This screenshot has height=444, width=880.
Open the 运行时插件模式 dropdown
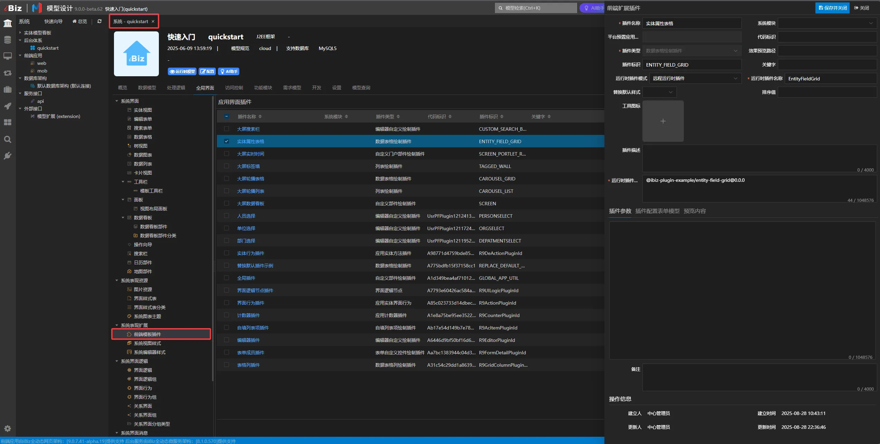[x=695, y=78]
